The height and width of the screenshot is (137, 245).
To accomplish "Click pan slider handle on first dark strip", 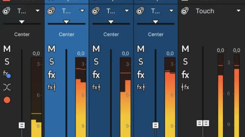I will click(x=22, y=22).
